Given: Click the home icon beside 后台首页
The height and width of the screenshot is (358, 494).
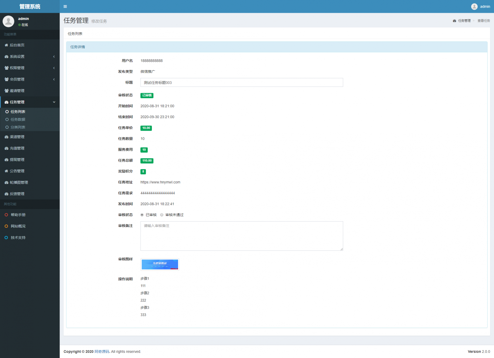Looking at the screenshot, I should (6, 45).
